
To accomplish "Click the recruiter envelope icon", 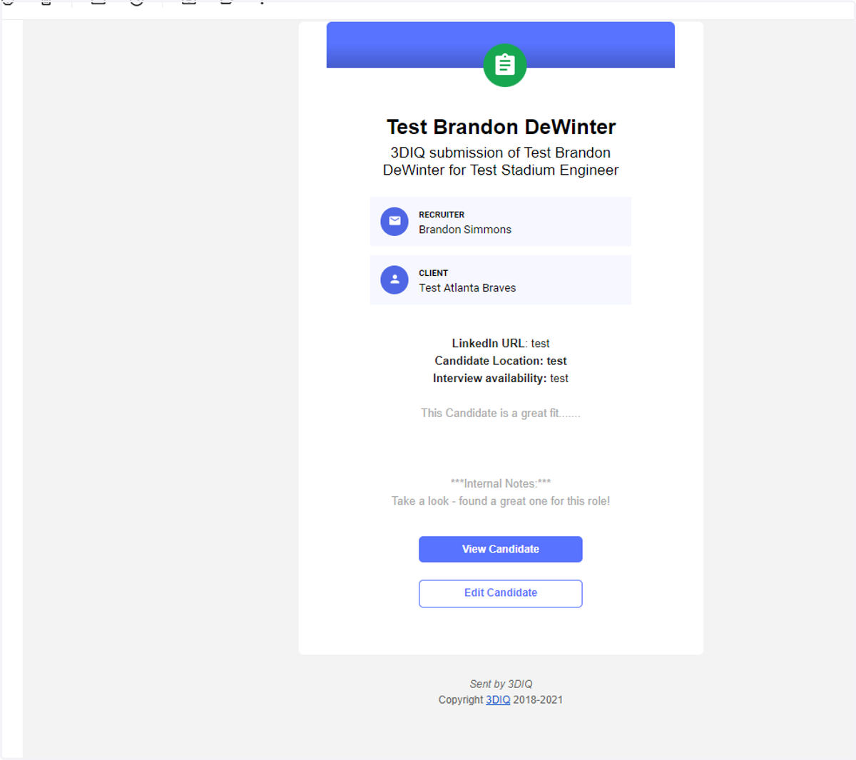I will tap(394, 222).
